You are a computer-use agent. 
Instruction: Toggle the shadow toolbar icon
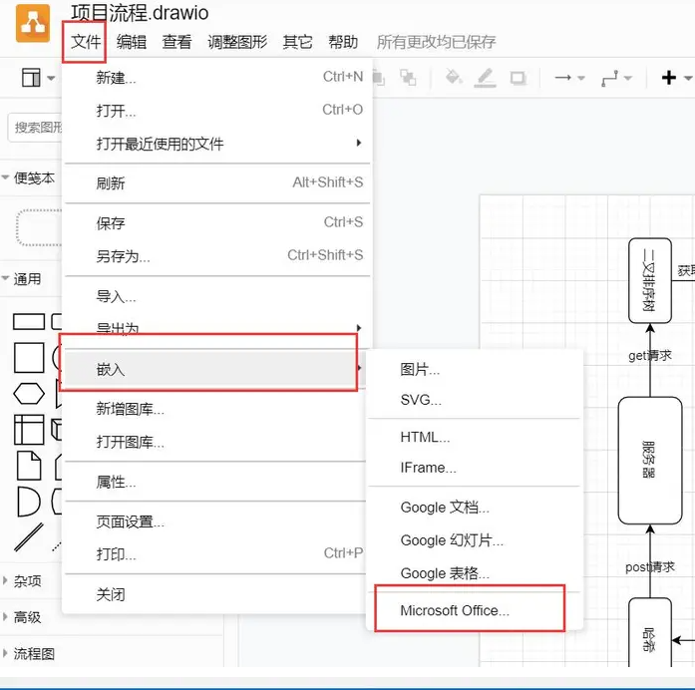tap(518, 78)
